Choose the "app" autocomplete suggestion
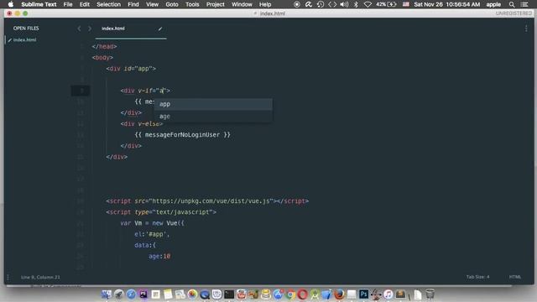The width and height of the screenshot is (537, 302). click(x=213, y=104)
